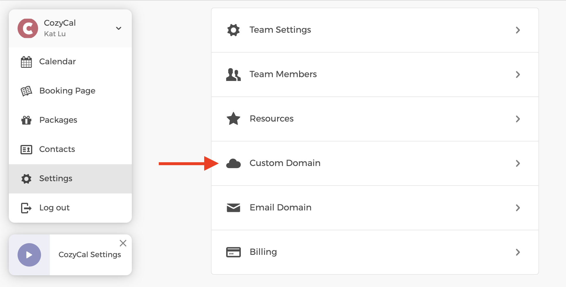
Task: Click the Billing credit card icon
Action: click(233, 252)
